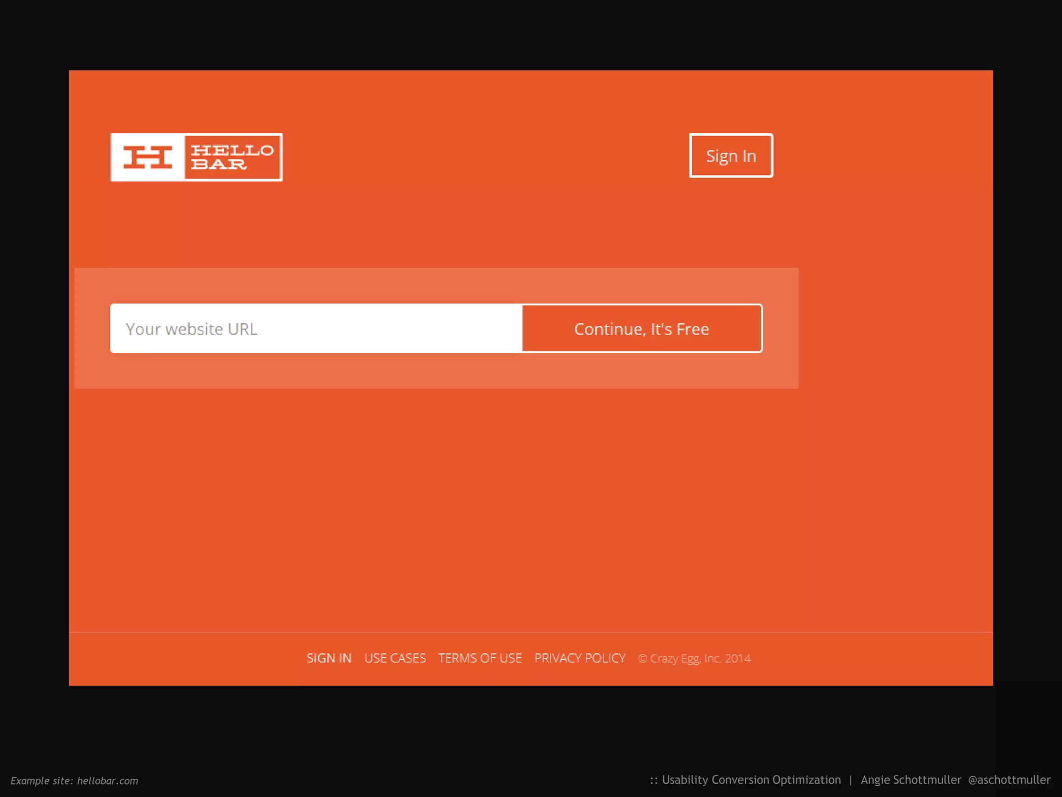Open the SIGN IN footer link
This screenshot has width=1062, height=797.
(x=329, y=658)
